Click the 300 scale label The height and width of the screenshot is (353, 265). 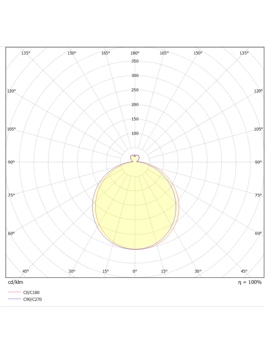tap(135, 76)
